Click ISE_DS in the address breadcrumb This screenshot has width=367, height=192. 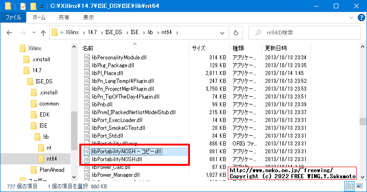click(114, 32)
